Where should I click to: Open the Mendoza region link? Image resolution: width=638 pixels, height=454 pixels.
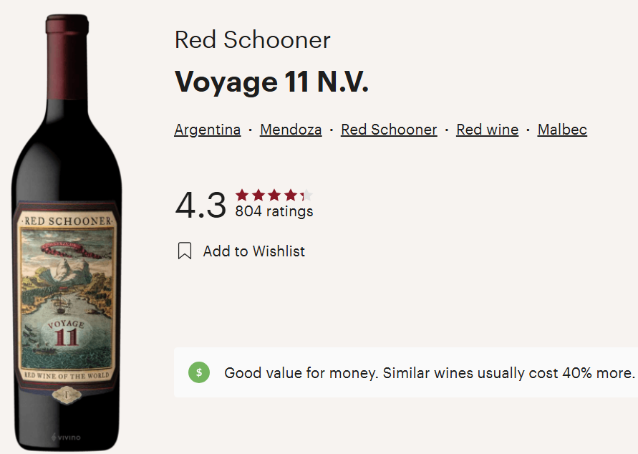(291, 130)
